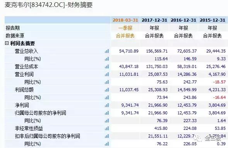Select value 25,087.53 in 营业利润
This screenshot has width=228, height=148.
coord(158,74)
